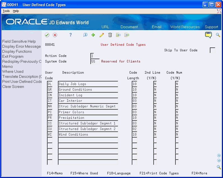This screenshot has width=223, height=178.
Task: Click the bottom-right magnifier zoom icon
Action: (219, 167)
